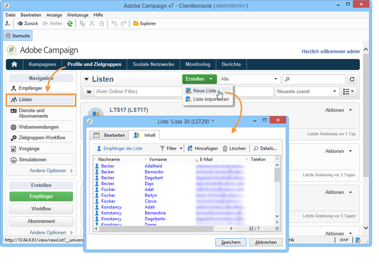379x265 pixels.
Task: Click the user connection icon in toolbar
Action: 8,23
